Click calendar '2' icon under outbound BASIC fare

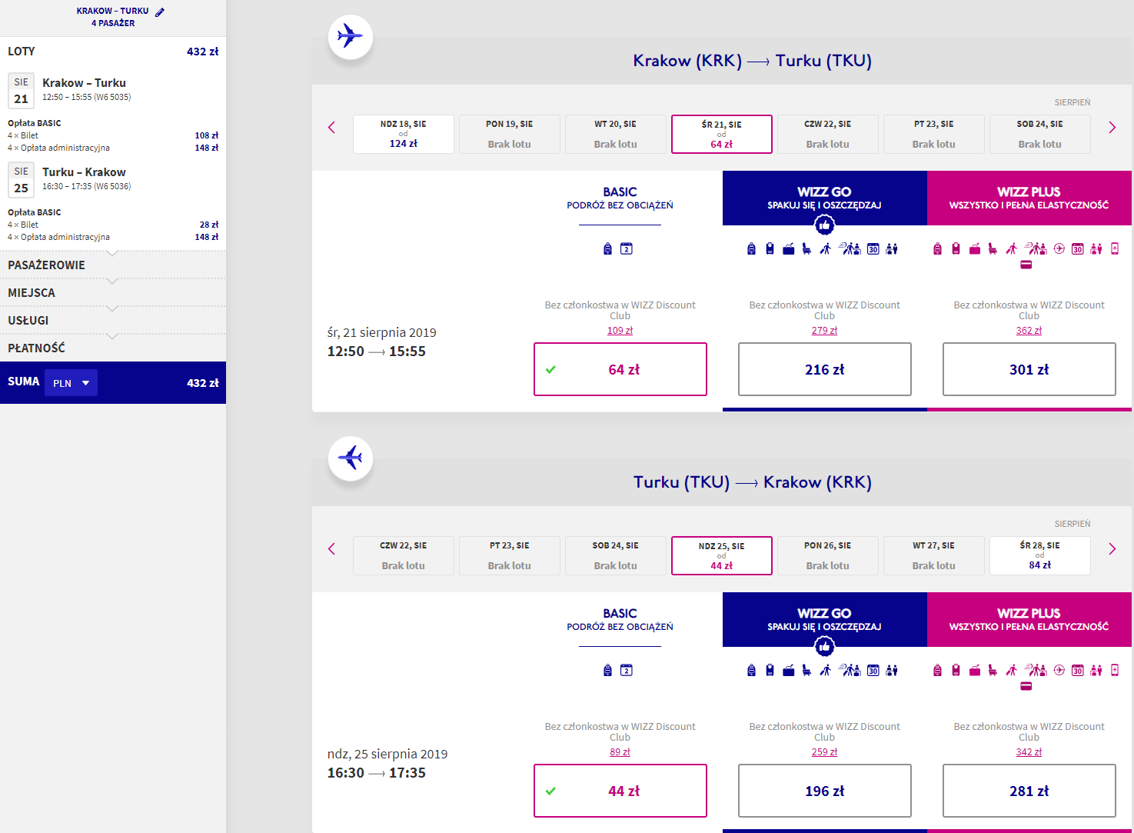coord(627,248)
